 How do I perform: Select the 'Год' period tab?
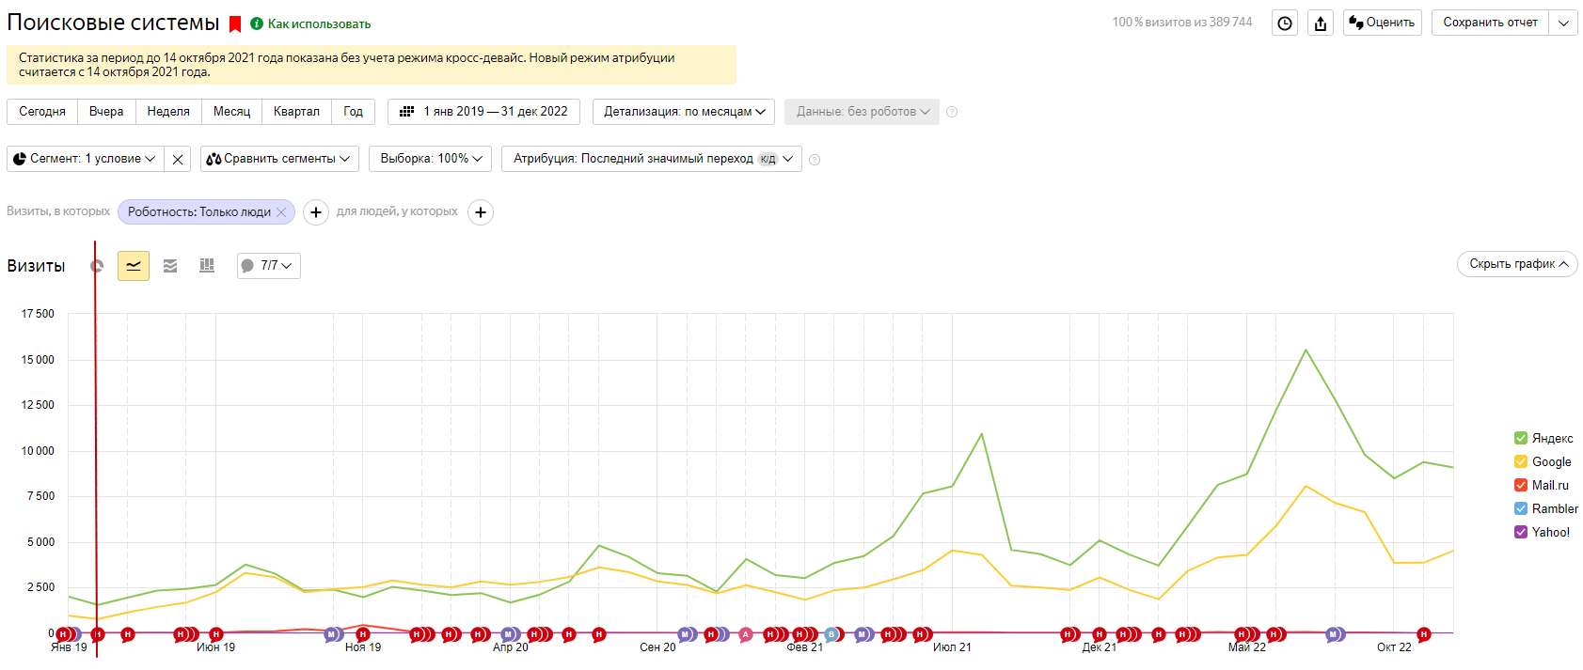tap(353, 112)
